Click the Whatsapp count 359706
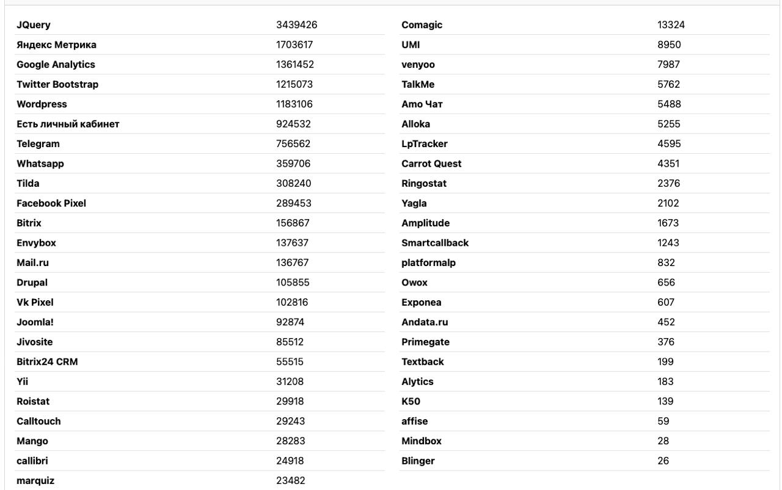This screenshot has height=490, width=782. (x=293, y=164)
